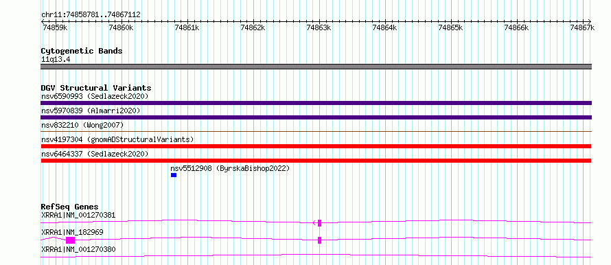Open nsv4197304 (gnomADStructuralVariants) label
Viewport: 611px width, 265px height.
(117, 139)
